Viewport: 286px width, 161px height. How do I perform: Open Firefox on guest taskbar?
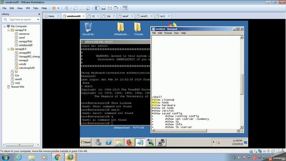coord(130,142)
